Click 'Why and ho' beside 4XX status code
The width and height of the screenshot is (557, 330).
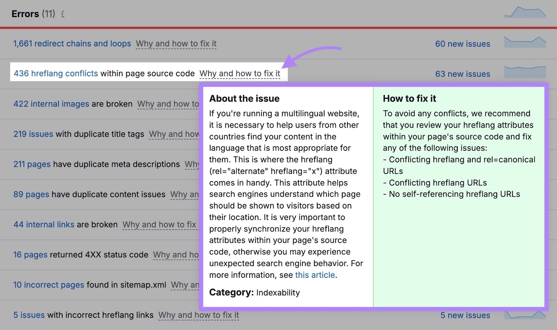click(x=176, y=255)
